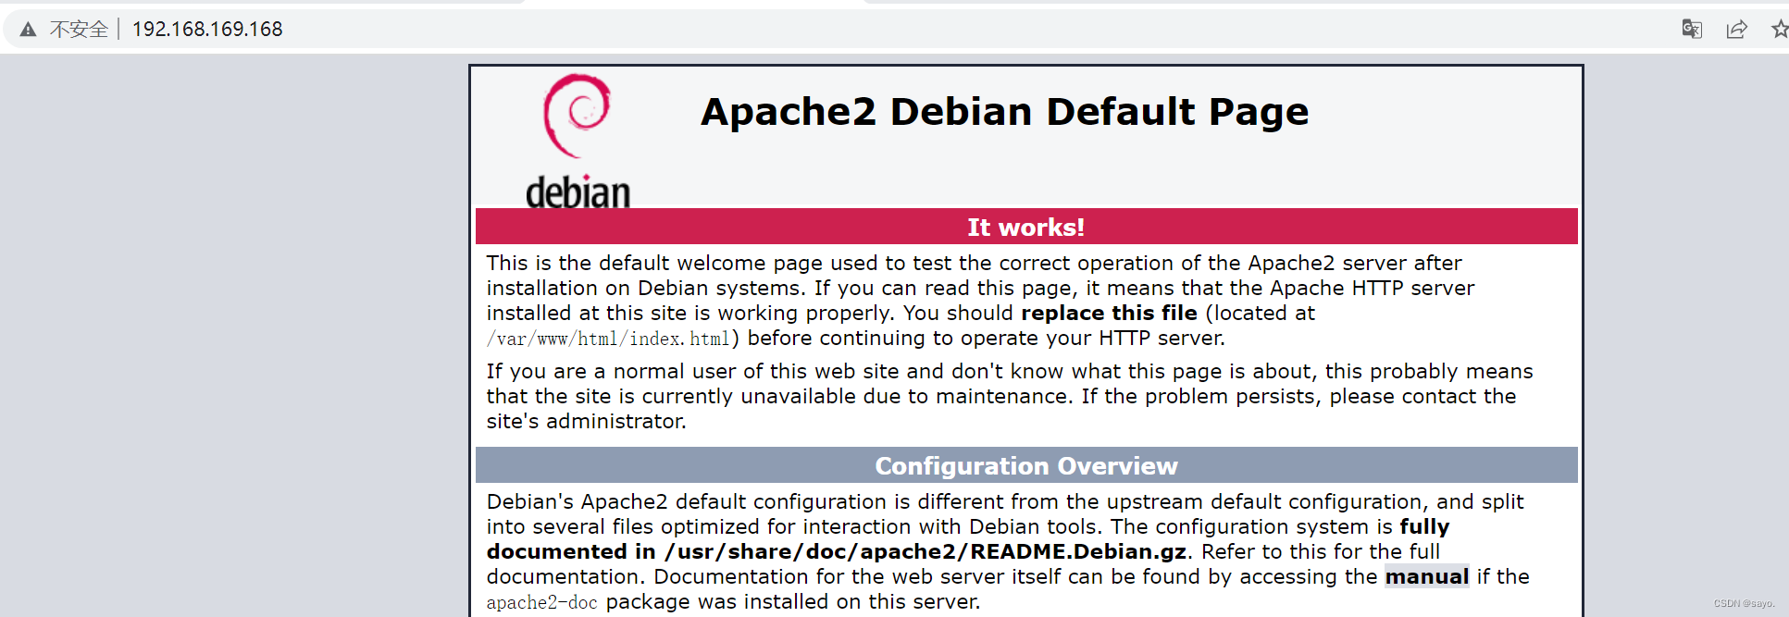Open the Google Translate page icon
Screen dimensions: 1789x617
(1692, 29)
